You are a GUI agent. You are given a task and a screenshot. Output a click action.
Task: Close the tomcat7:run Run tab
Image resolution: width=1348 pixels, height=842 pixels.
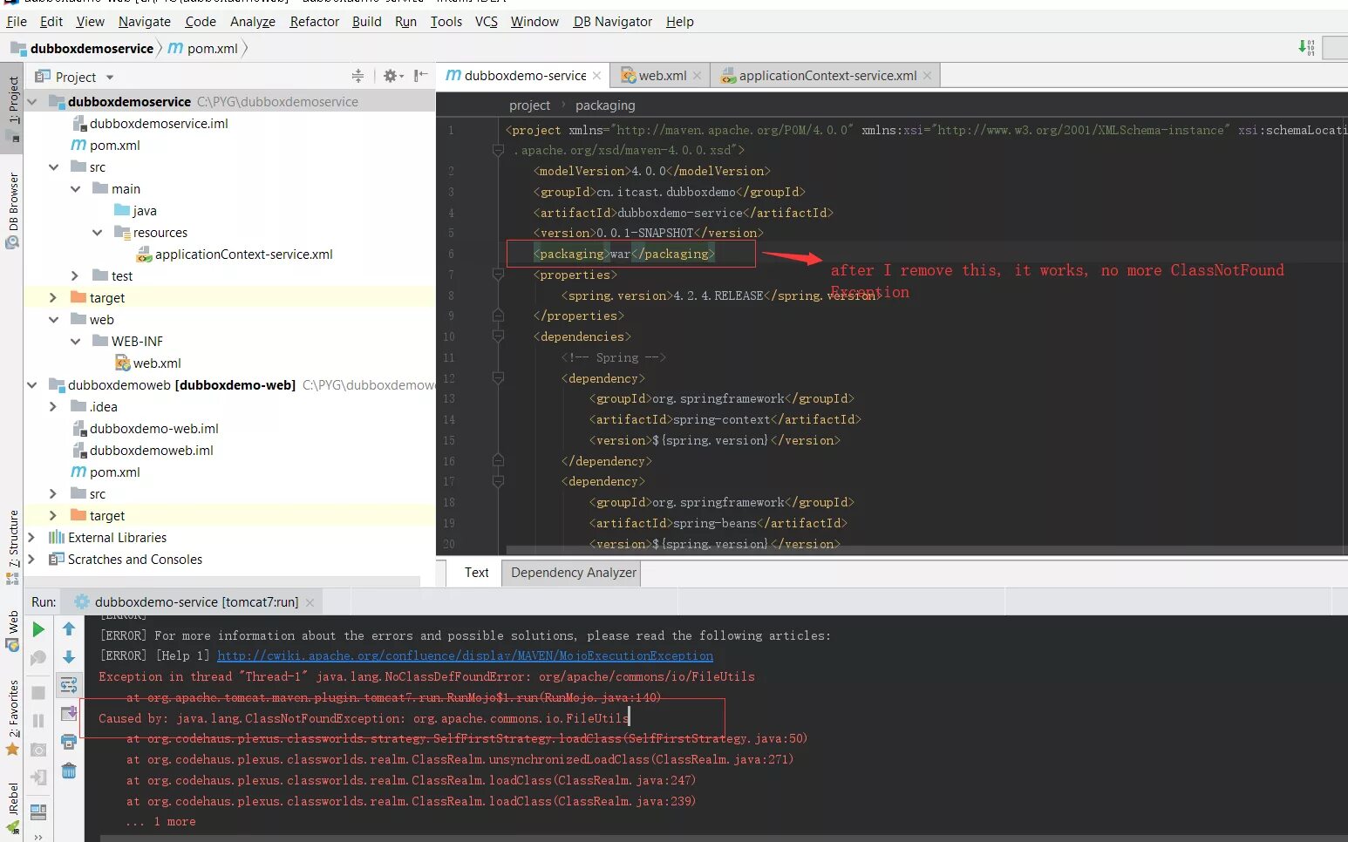coord(310,602)
